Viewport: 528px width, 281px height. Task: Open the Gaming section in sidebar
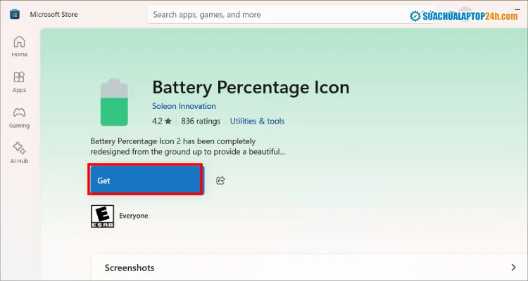point(20,117)
